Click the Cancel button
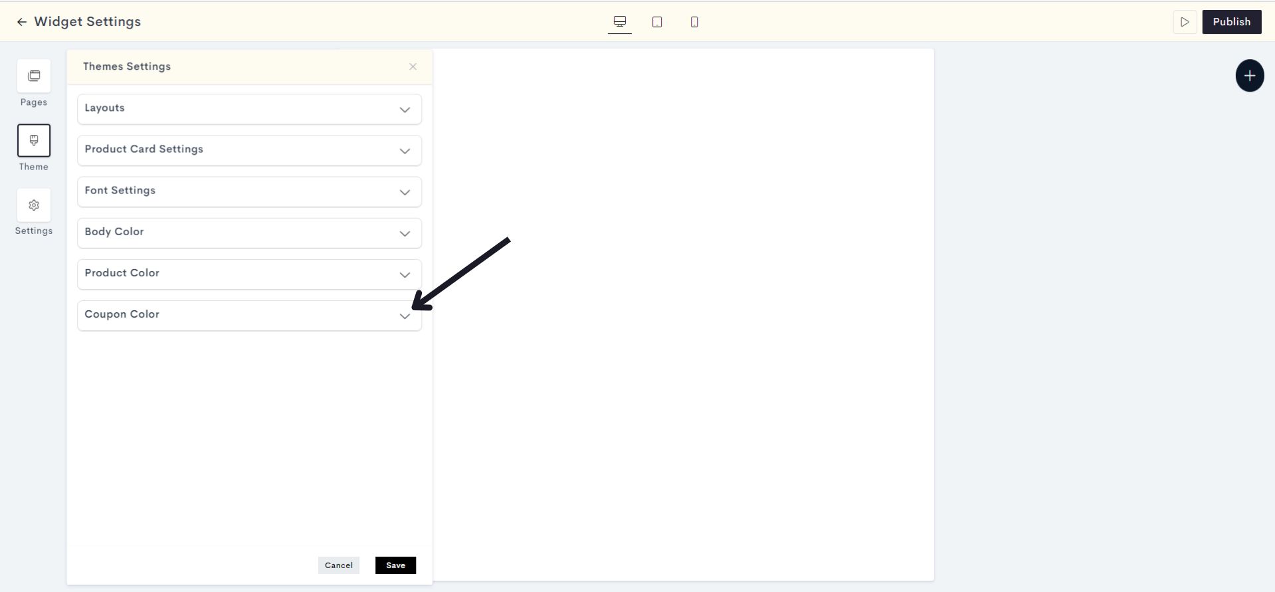The width and height of the screenshot is (1275, 592). [339, 565]
